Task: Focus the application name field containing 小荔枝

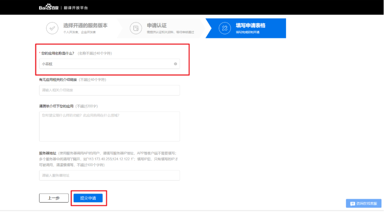Action: 109,64
